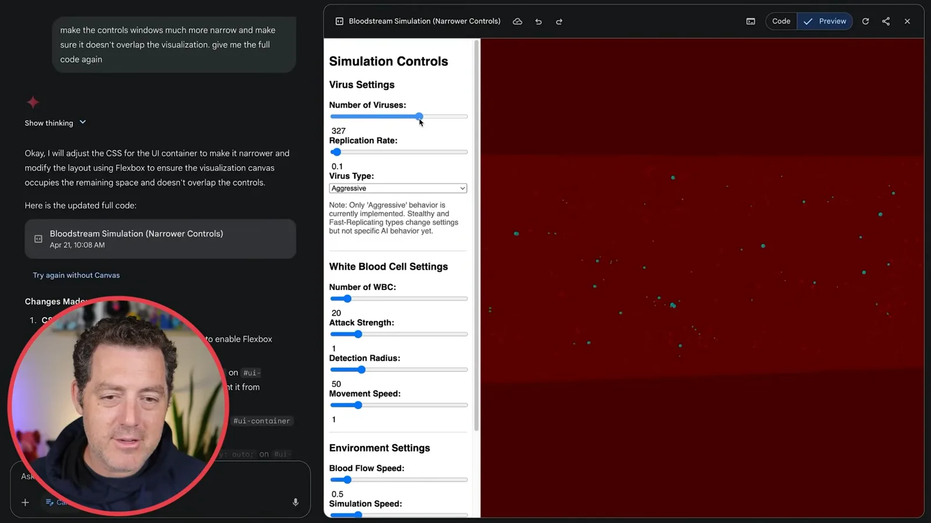Redo the canvas change
Viewport: 931px width, 523px height.
559,22
